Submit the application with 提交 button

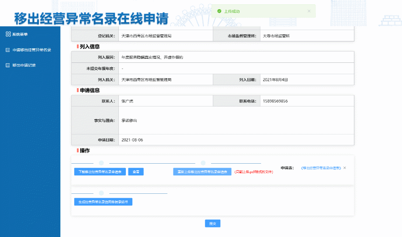(212, 223)
